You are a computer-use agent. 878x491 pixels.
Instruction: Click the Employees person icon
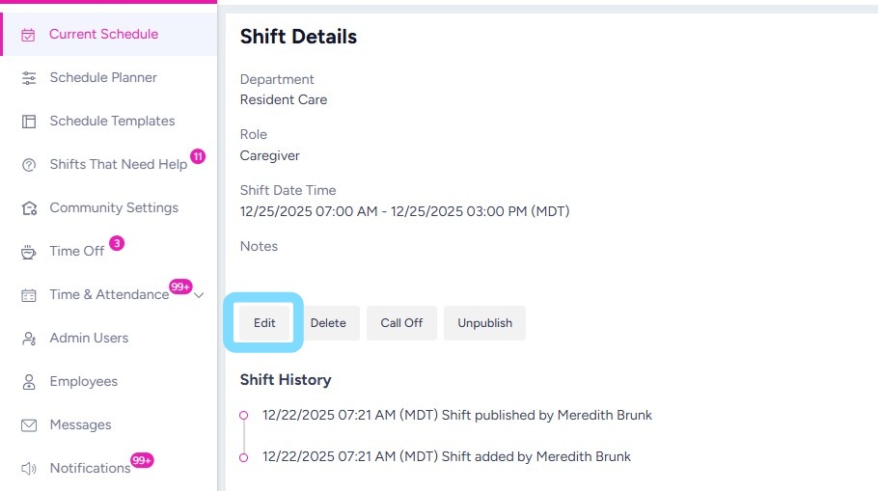click(x=29, y=382)
